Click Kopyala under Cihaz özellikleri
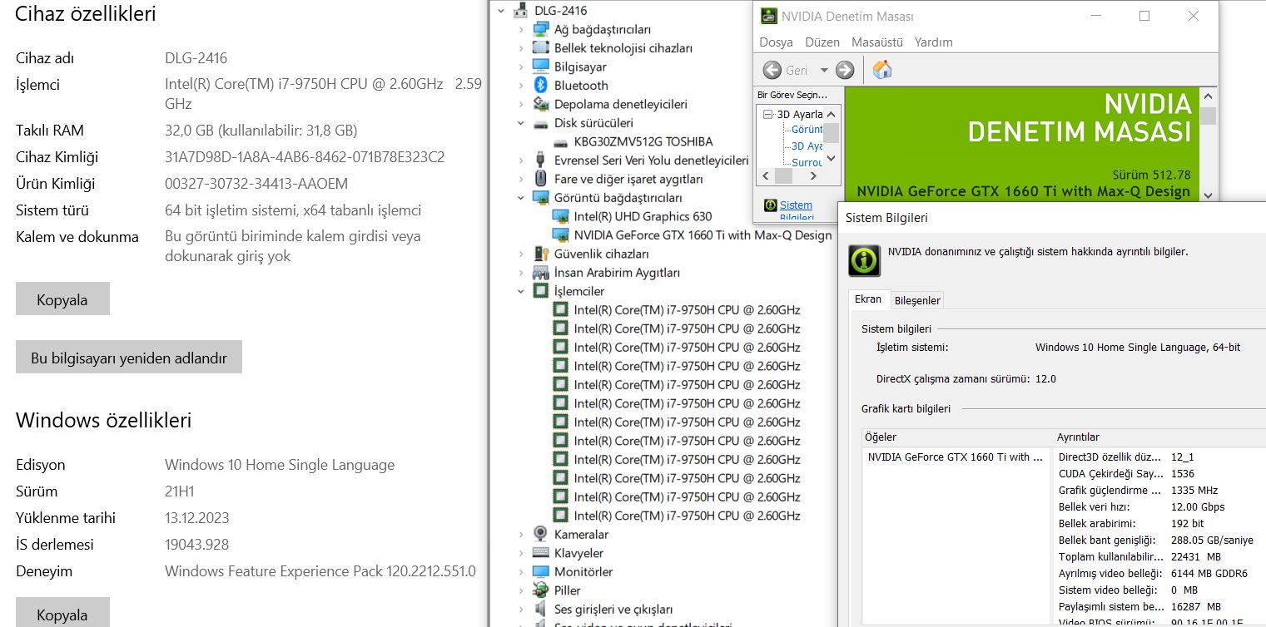Screen dimensions: 1266x627 tap(62, 299)
